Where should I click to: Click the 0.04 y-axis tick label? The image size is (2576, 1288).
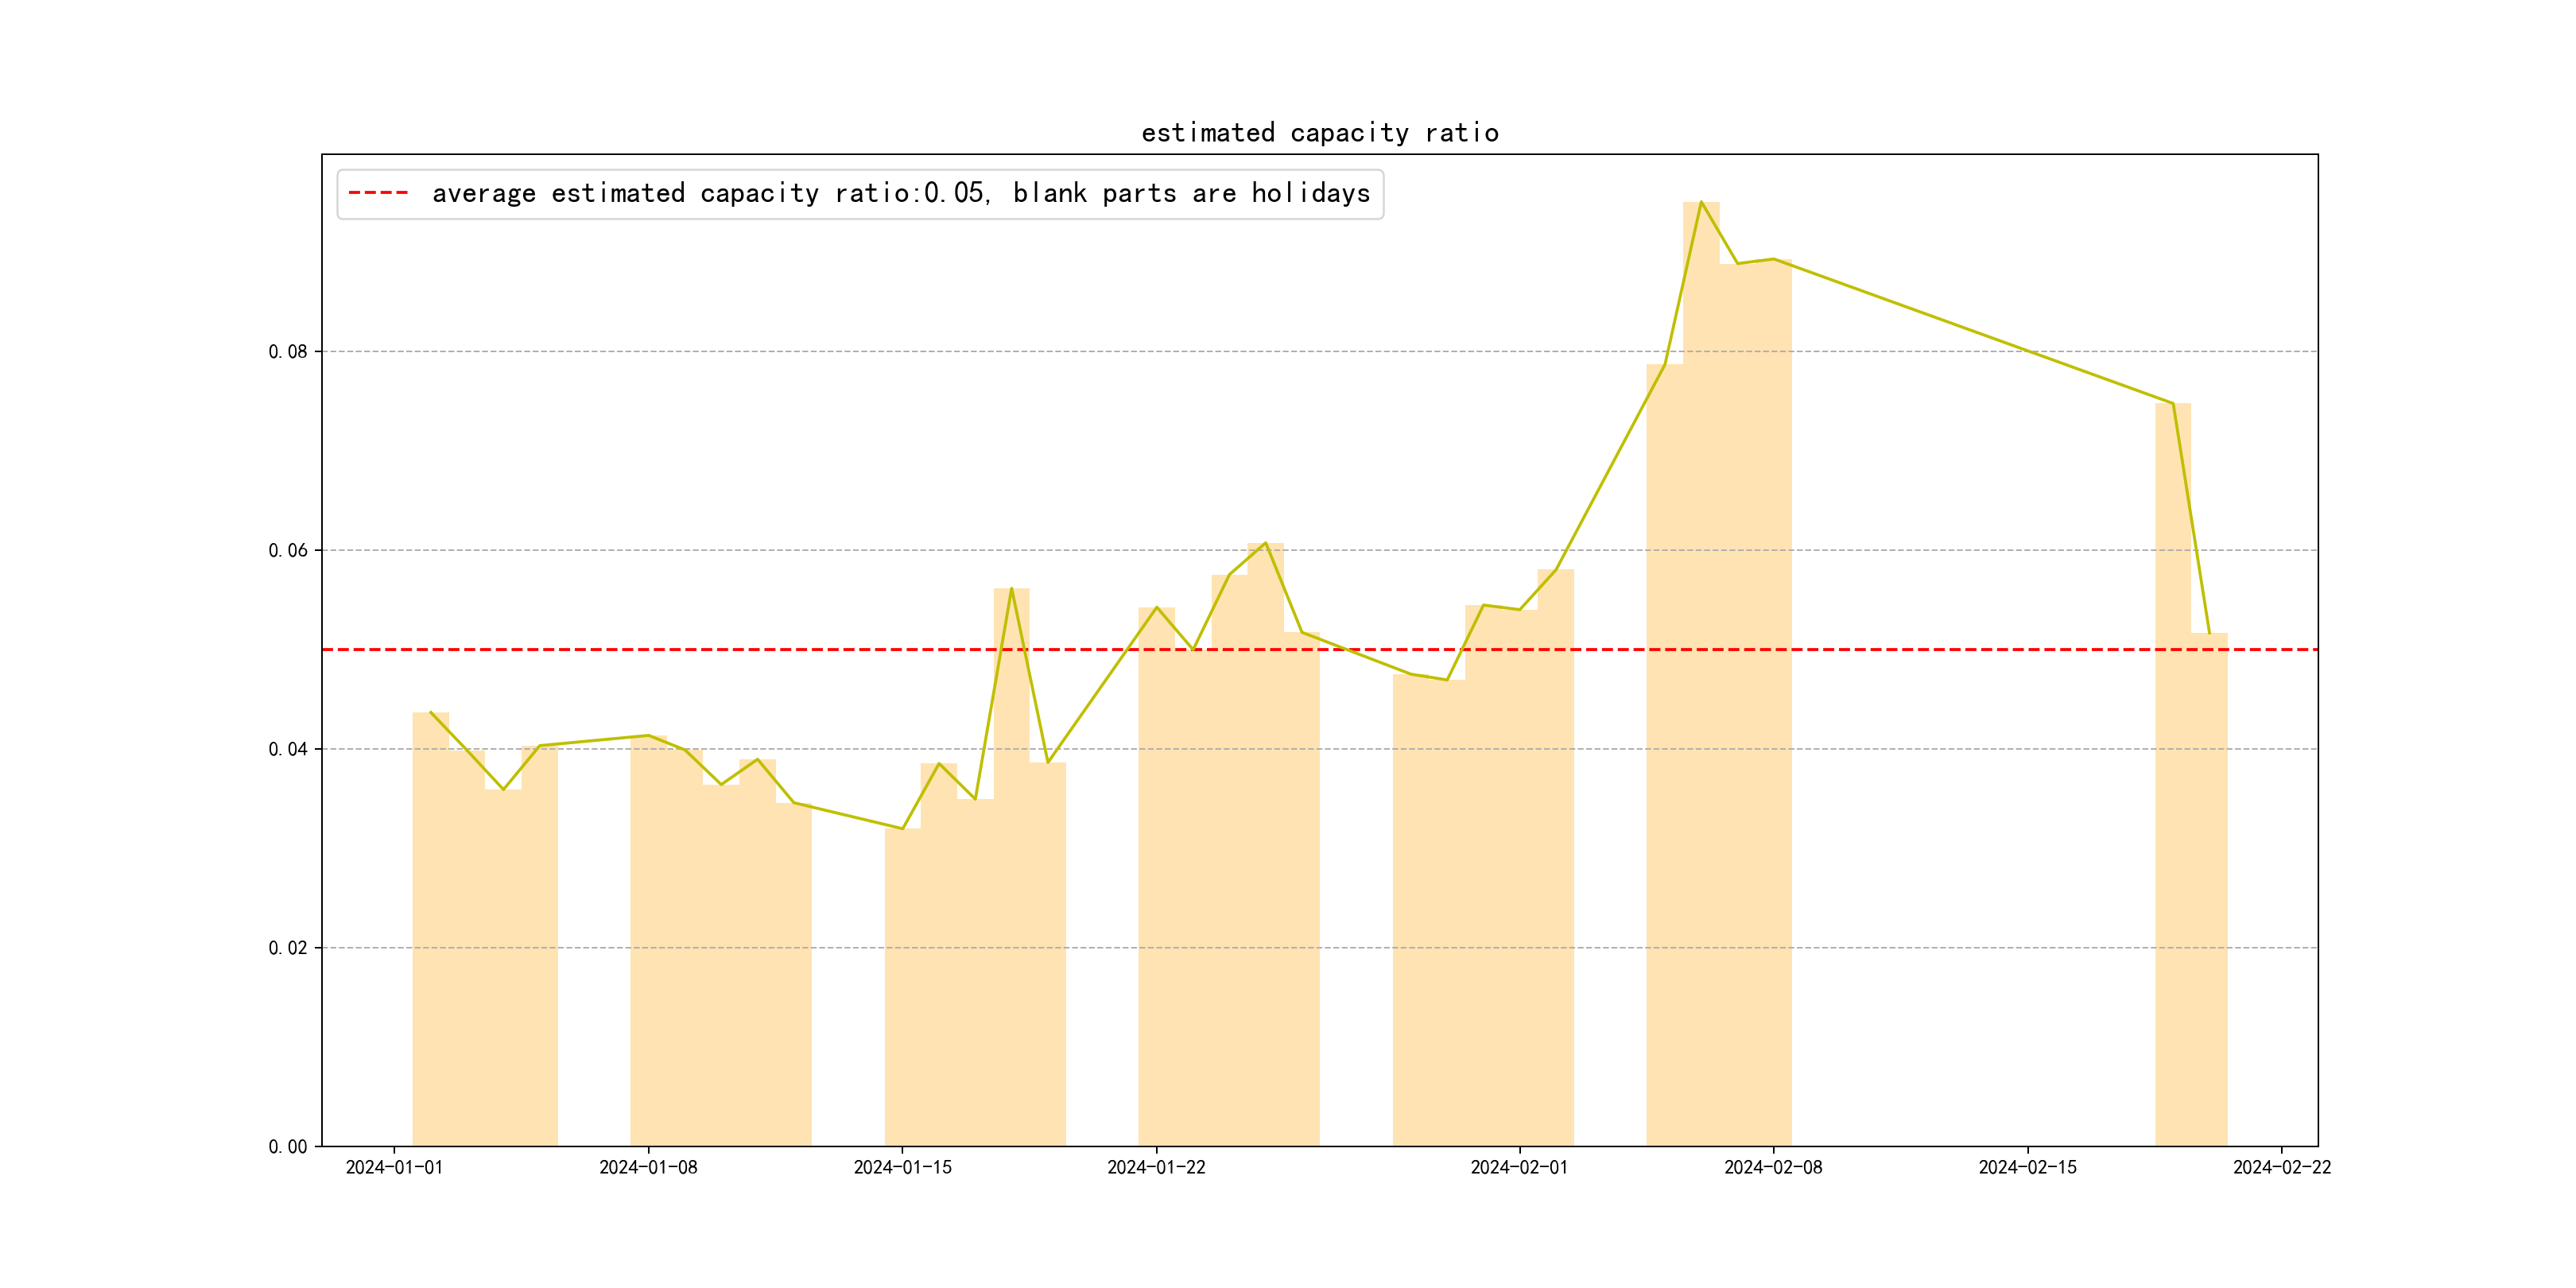(x=288, y=749)
